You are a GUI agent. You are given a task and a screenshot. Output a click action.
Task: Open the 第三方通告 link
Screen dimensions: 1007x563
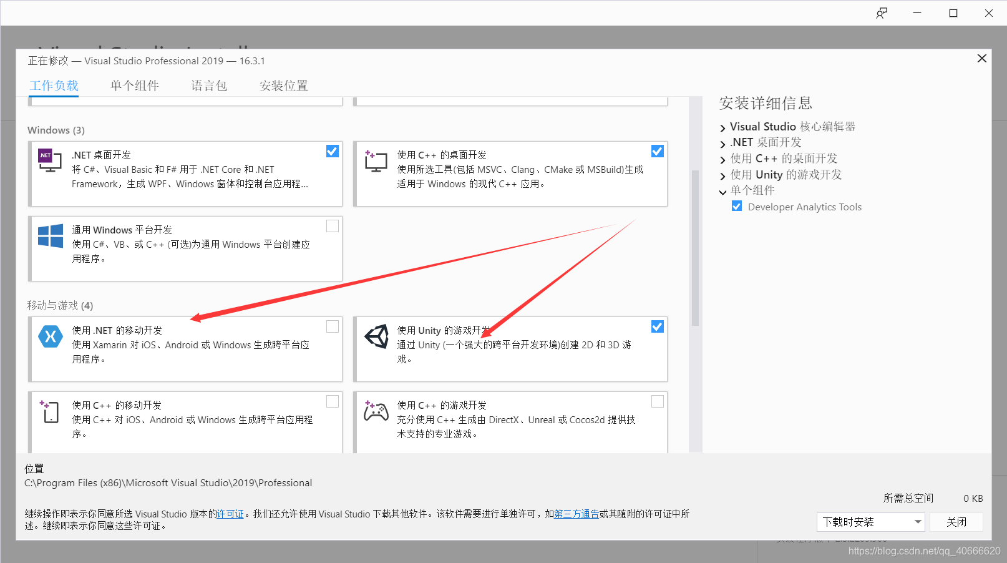pos(576,514)
